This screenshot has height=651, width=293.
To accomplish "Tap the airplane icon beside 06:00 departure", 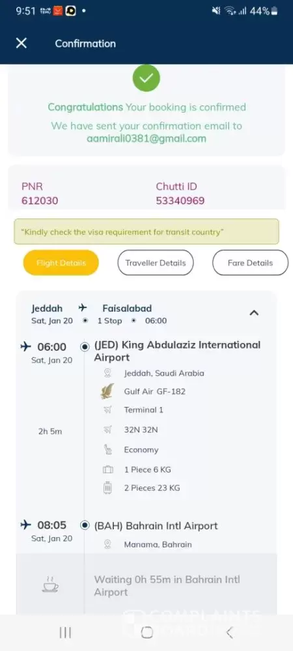I will tap(26, 346).
